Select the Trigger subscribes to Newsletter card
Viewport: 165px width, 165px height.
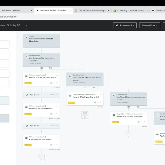tap(41, 41)
